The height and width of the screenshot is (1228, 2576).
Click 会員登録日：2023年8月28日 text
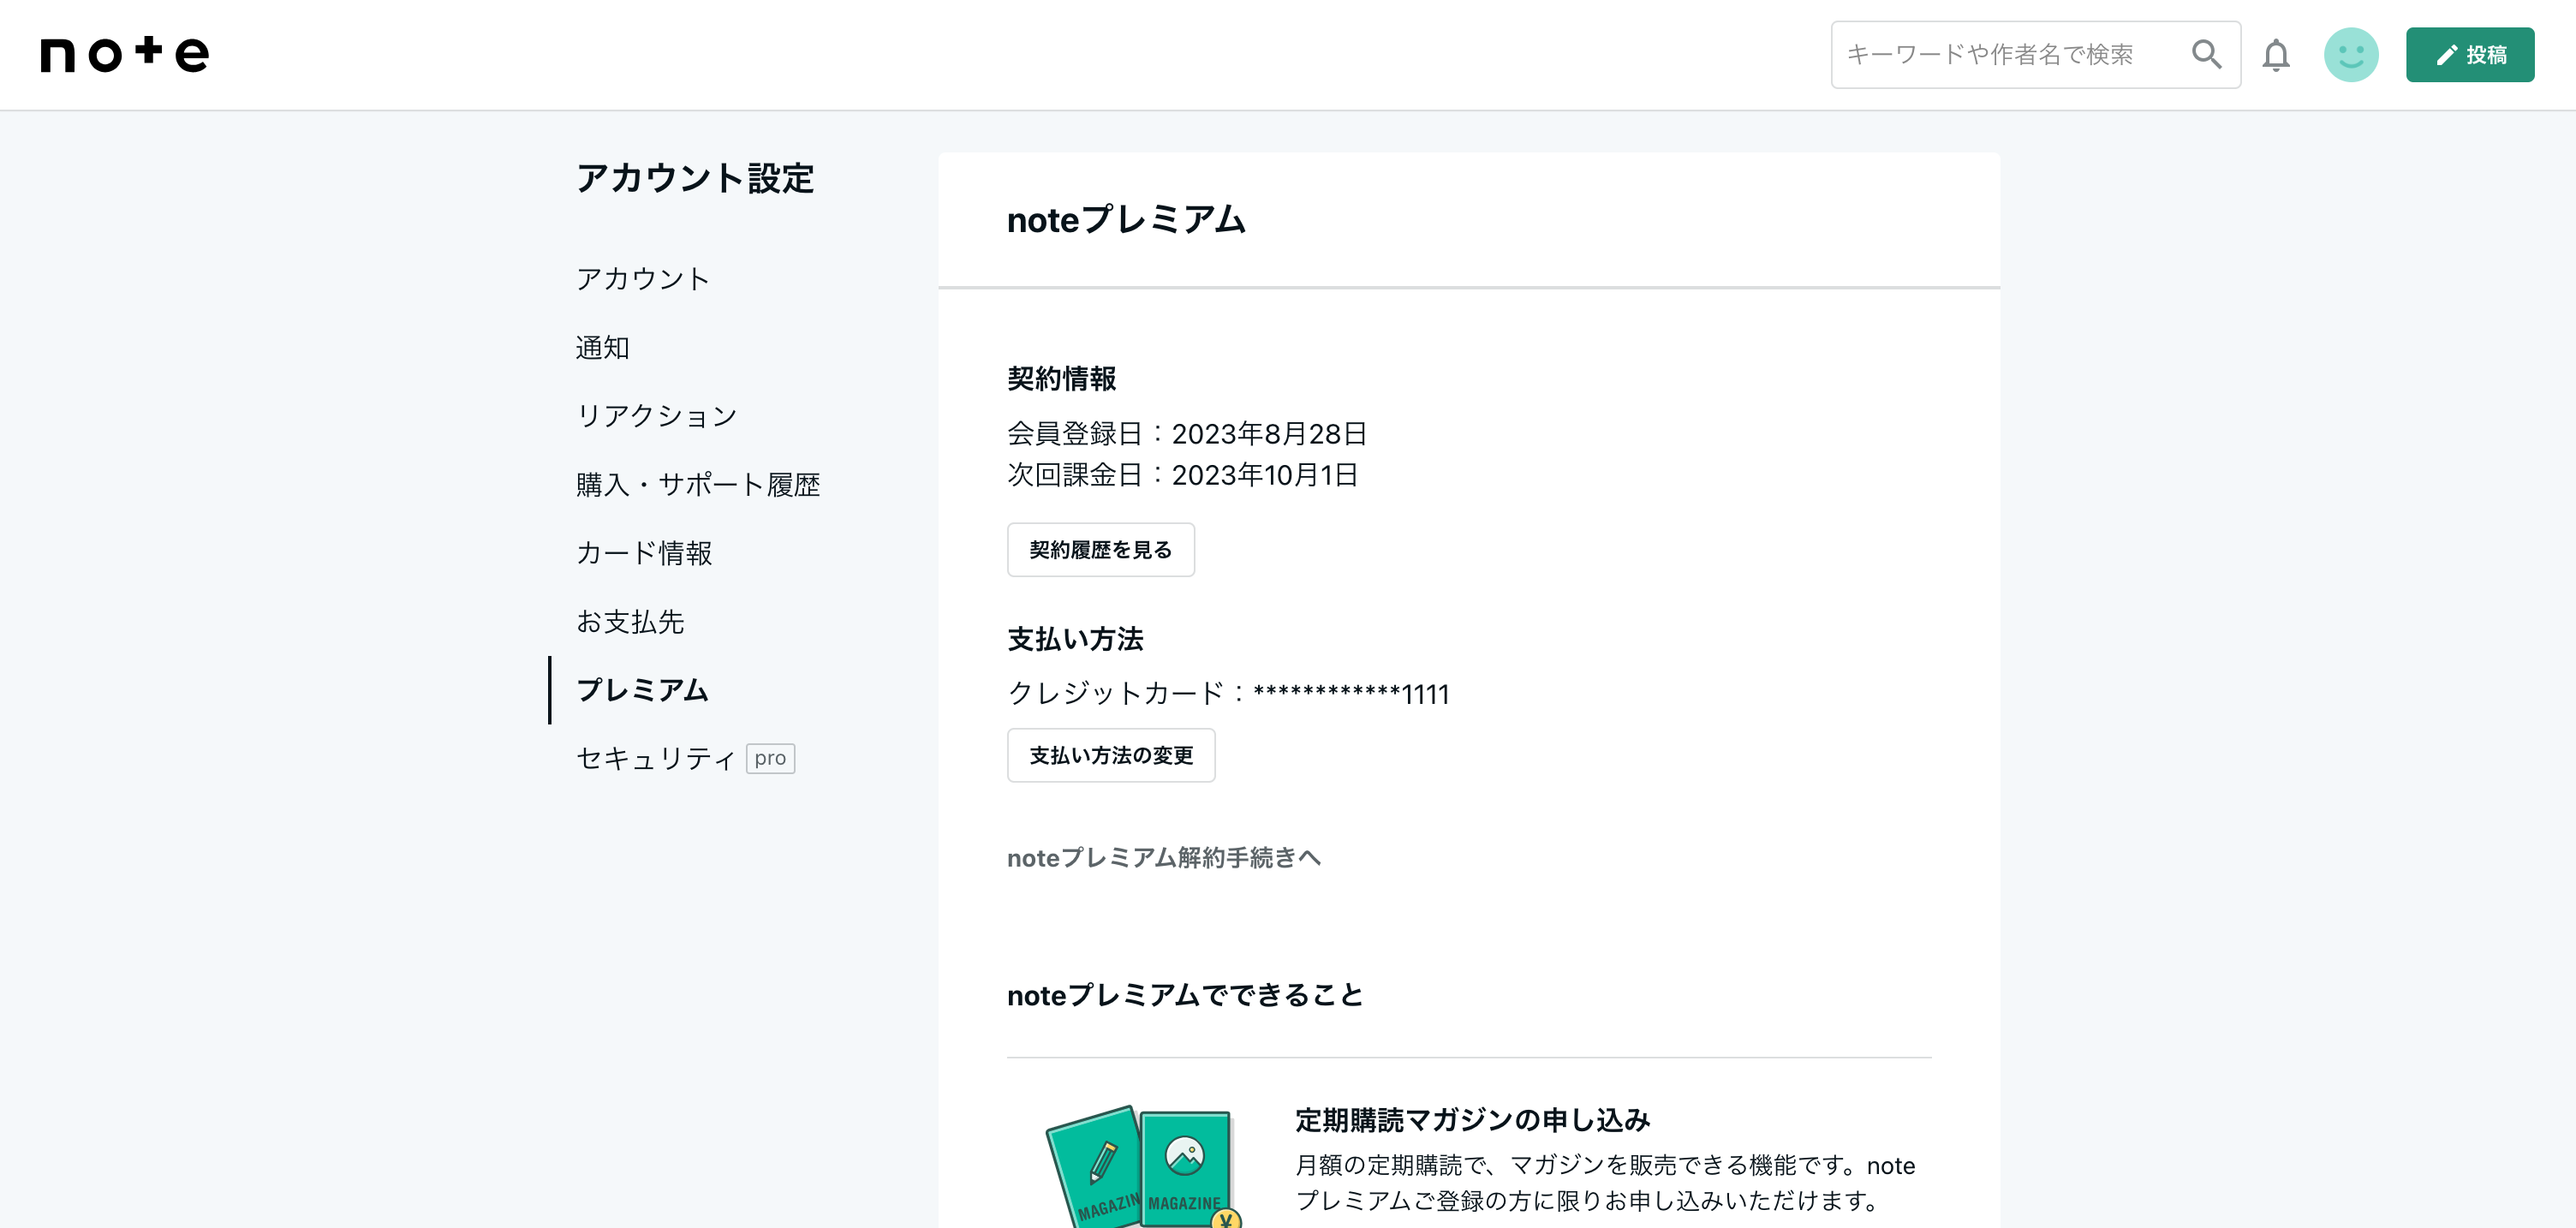point(1187,434)
